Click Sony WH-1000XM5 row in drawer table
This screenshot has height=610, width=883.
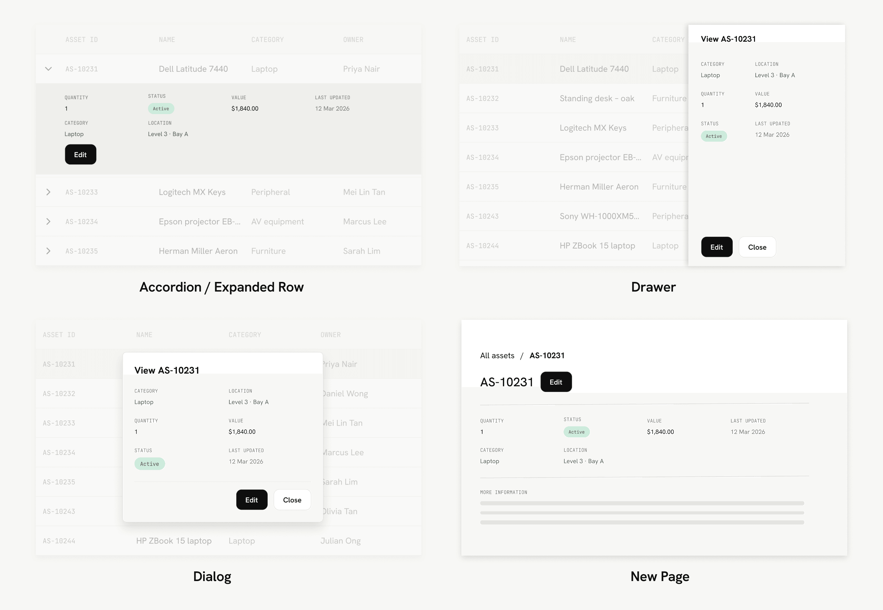574,216
